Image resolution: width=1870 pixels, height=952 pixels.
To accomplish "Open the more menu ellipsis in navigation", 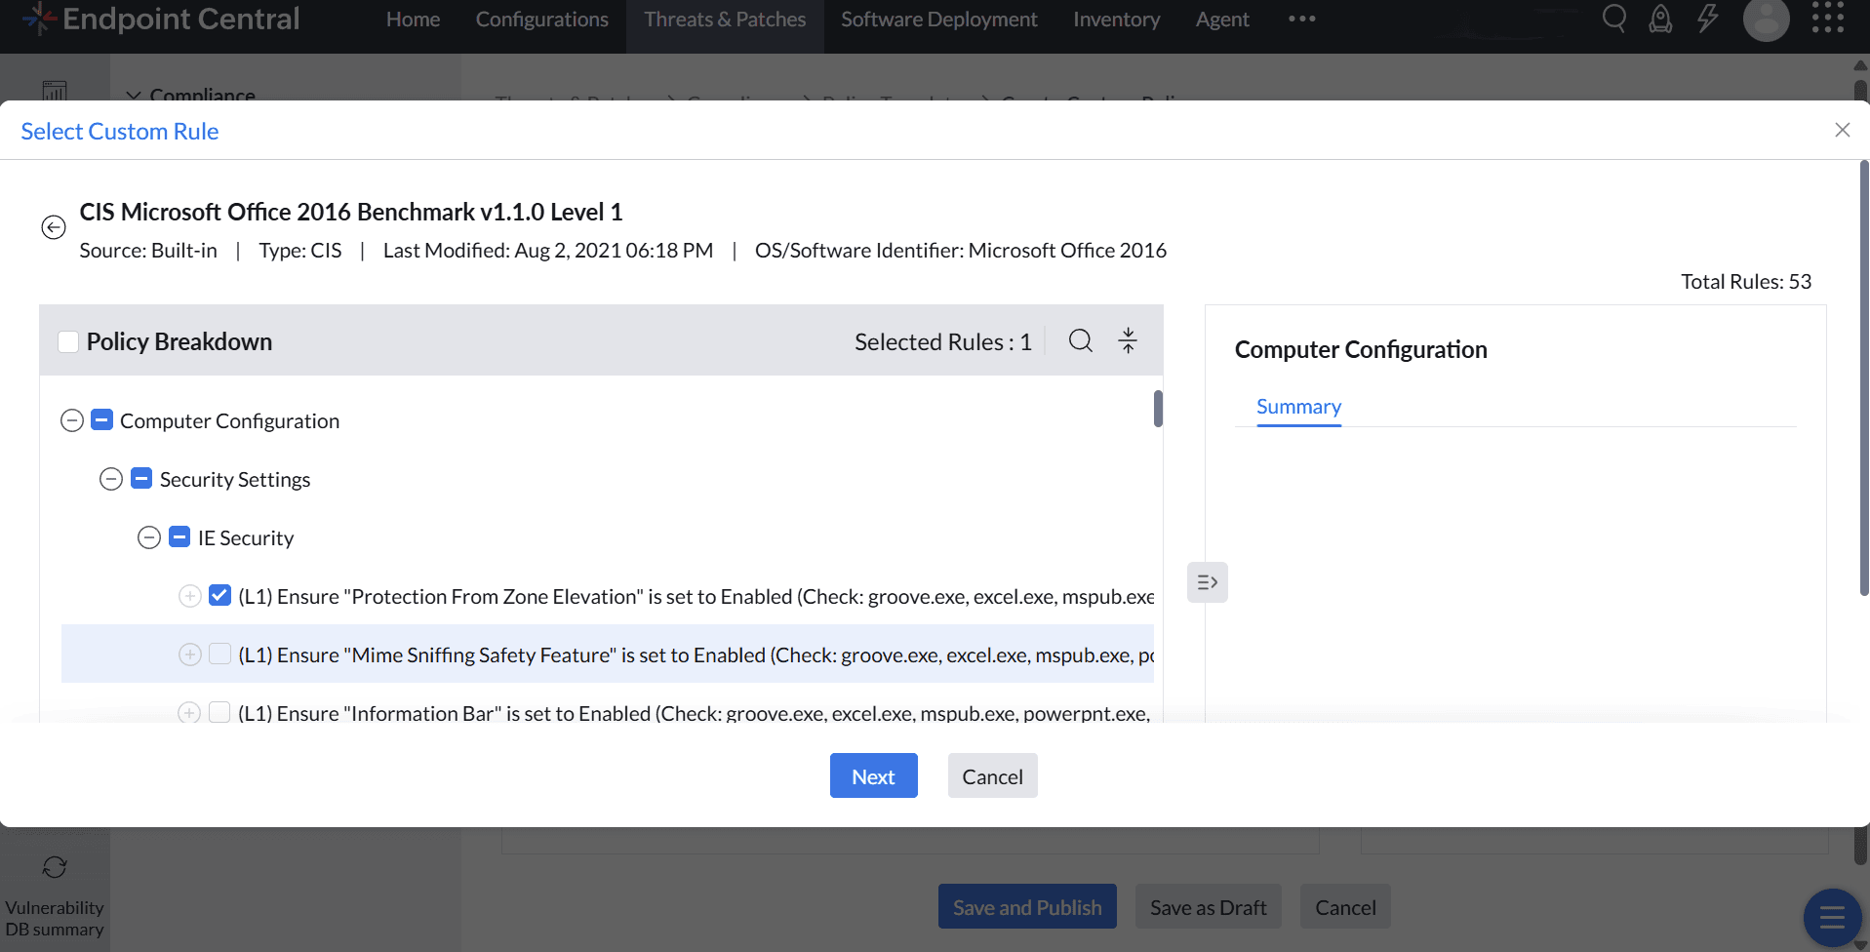I will click(x=1302, y=19).
